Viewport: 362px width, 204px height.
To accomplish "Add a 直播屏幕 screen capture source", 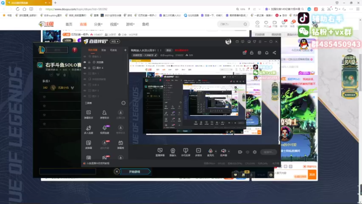I will point(160,152).
